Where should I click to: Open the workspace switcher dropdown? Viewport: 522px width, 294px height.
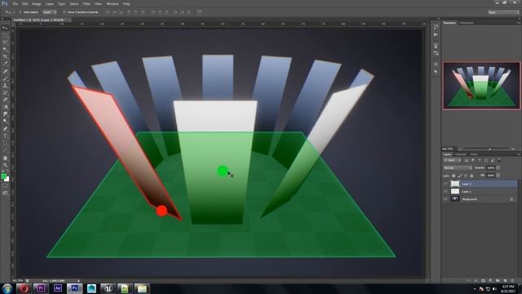click(x=503, y=12)
